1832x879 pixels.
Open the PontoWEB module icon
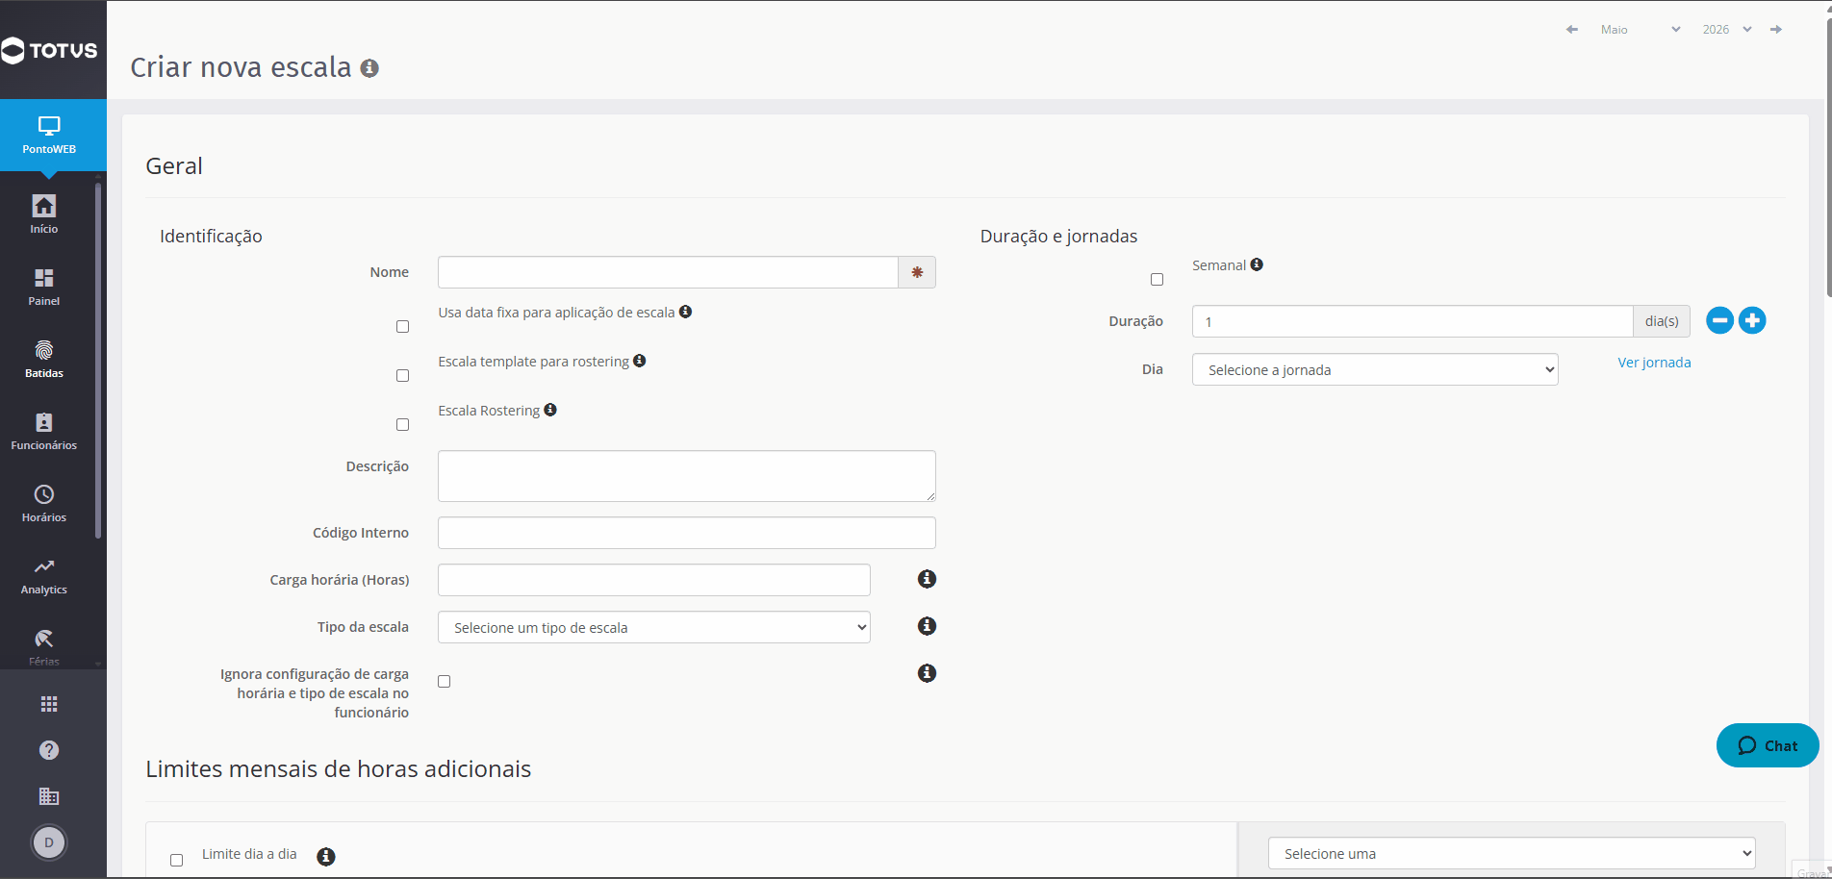click(x=49, y=135)
